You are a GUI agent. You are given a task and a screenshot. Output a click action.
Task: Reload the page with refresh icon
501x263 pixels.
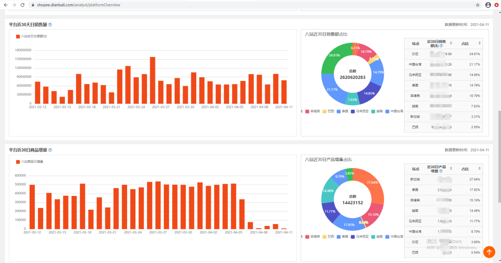(x=22, y=5)
